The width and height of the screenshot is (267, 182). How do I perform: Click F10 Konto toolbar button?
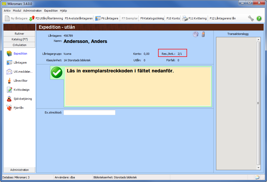click(x=173, y=18)
